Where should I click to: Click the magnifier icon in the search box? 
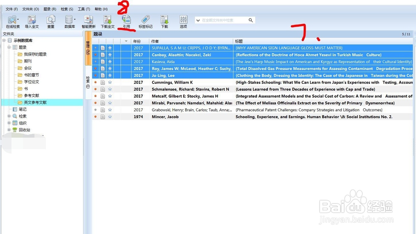(x=250, y=20)
